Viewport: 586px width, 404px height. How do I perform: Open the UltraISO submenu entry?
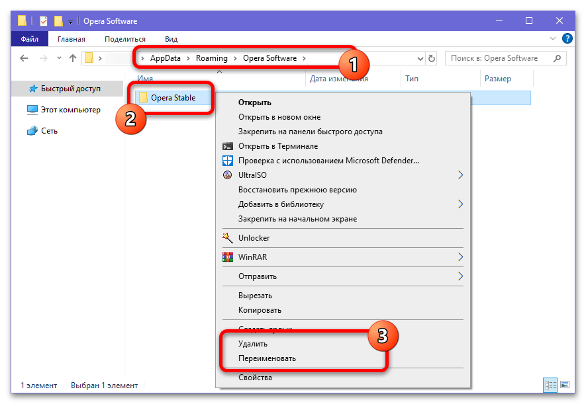click(343, 175)
